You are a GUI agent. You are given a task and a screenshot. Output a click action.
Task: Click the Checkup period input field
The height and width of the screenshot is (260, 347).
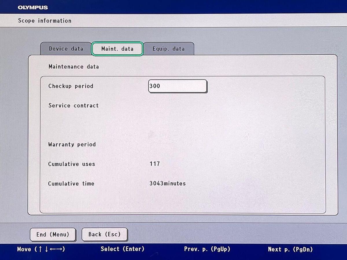[x=178, y=86]
